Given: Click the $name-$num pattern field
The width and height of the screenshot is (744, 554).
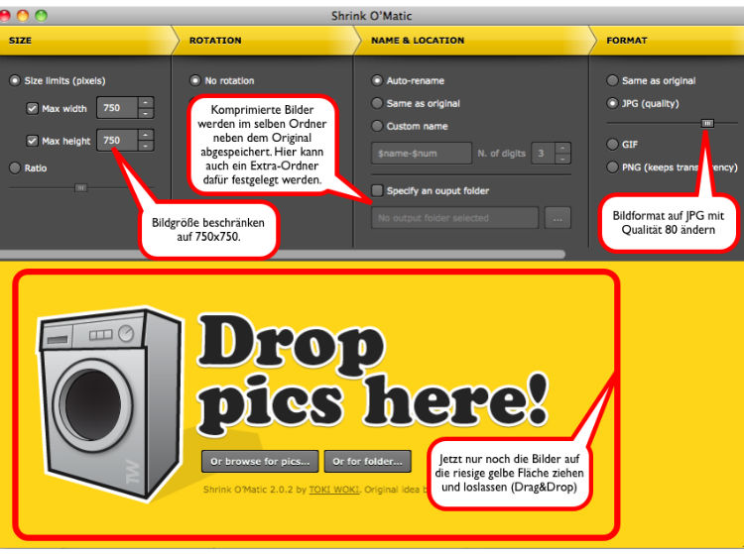Looking at the screenshot, I should tap(422, 153).
